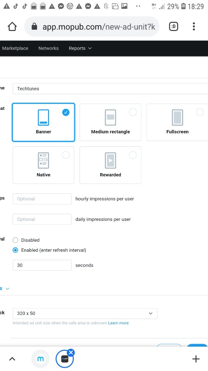Click daily impressions per user field
Screen dimensions: 208x371
pyautogui.click(x=42, y=219)
